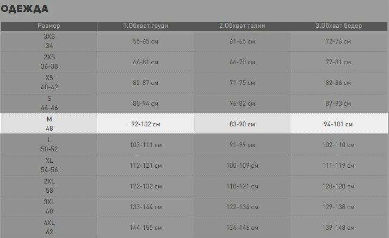Click the Размер column header
The image size is (389, 238).
(49, 26)
